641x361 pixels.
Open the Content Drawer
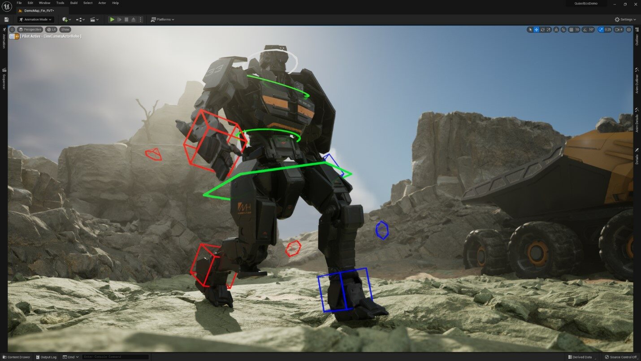tap(16, 357)
